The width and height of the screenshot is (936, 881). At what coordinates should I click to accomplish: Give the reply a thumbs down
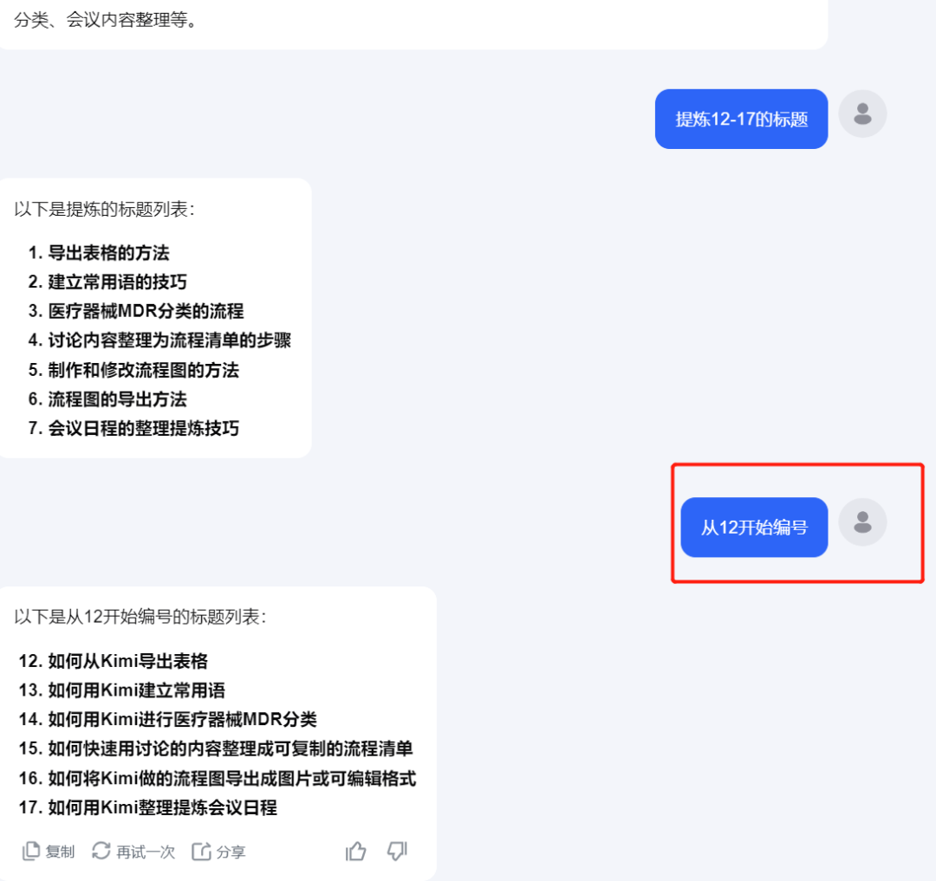tap(397, 852)
